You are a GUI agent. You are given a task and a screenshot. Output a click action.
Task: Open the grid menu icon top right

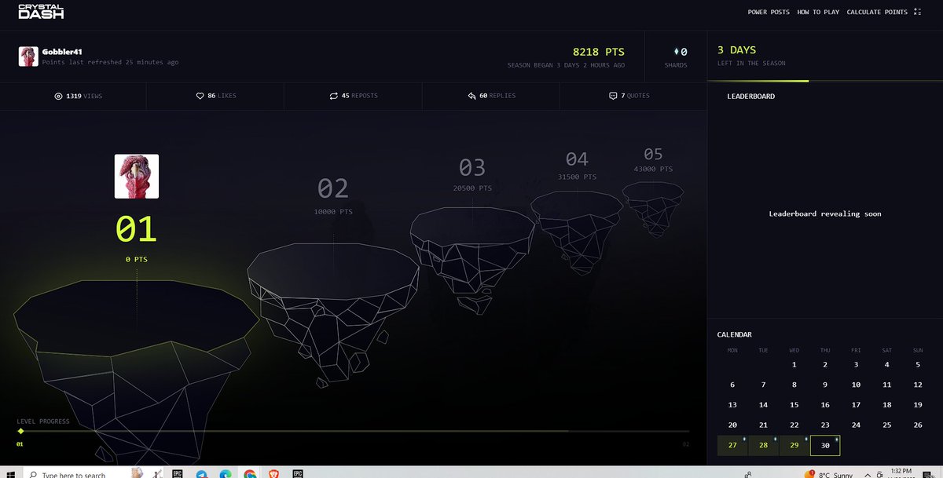916,12
